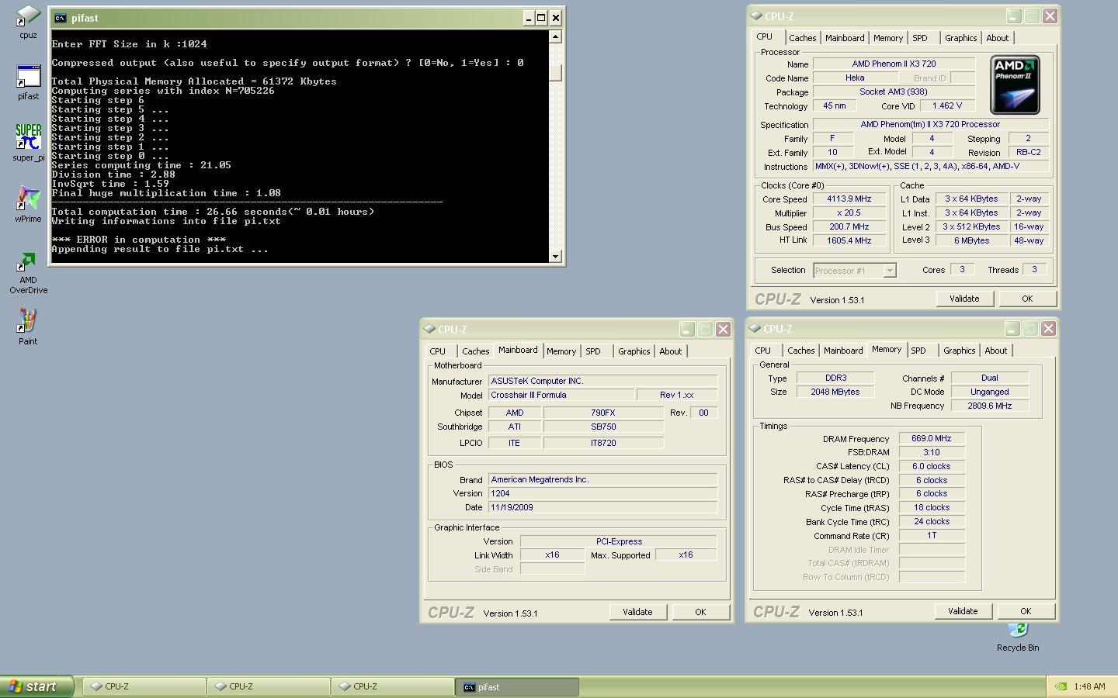Click Validate in Memory CPU-Z window

point(963,611)
